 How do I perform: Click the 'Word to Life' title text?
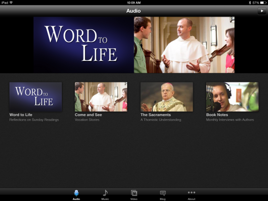click(21, 115)
